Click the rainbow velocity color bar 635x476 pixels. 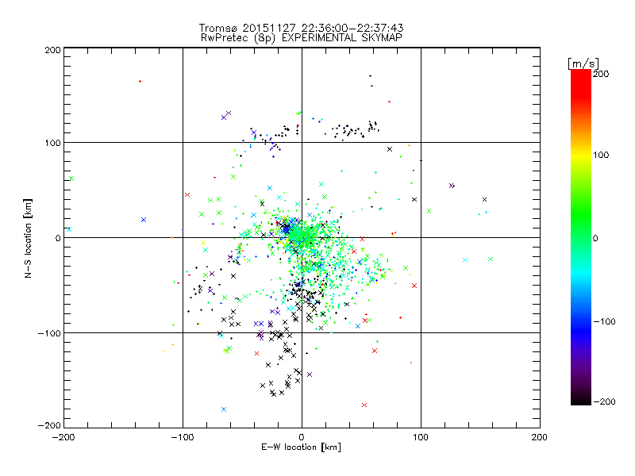pyautogui.click(x=581, y=237)
